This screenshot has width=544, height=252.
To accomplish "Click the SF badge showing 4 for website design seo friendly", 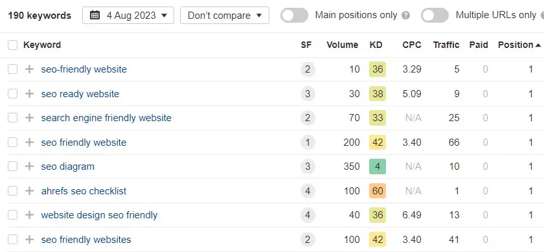I will pyautogui.click(x=308, y=215).
